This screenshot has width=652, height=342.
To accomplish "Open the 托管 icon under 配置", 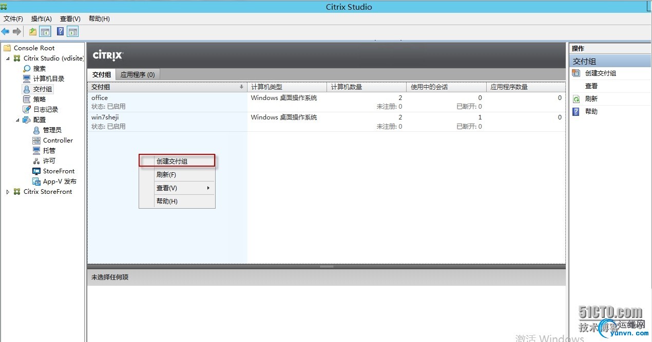I will click(x=36, y=150).
